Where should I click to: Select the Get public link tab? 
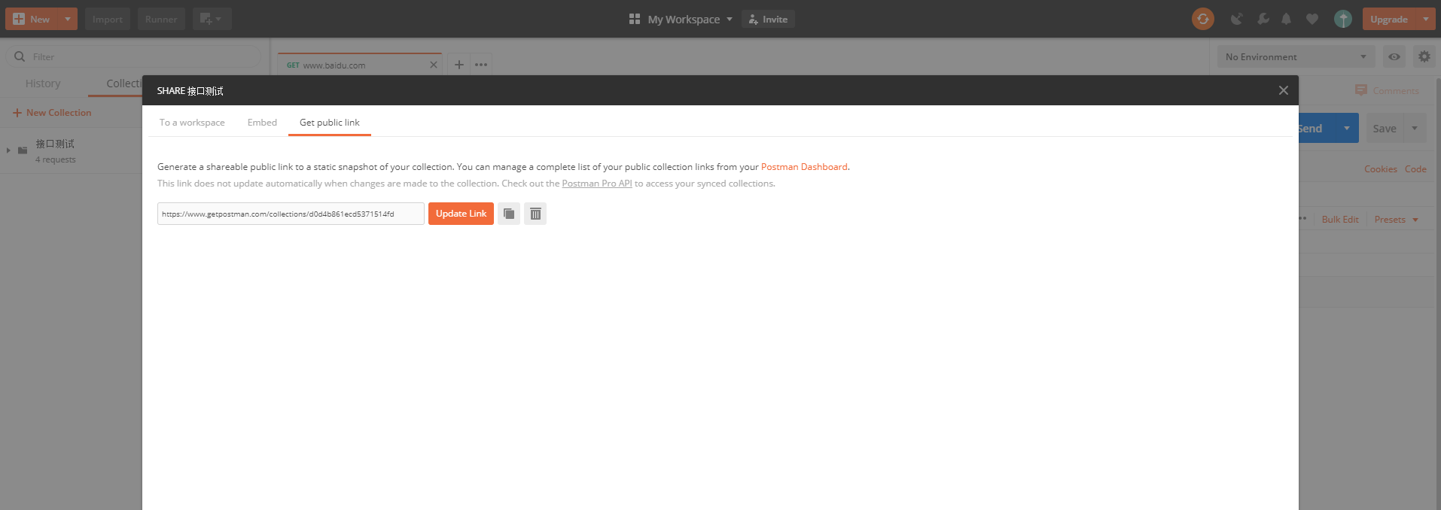tap(330, 123)
